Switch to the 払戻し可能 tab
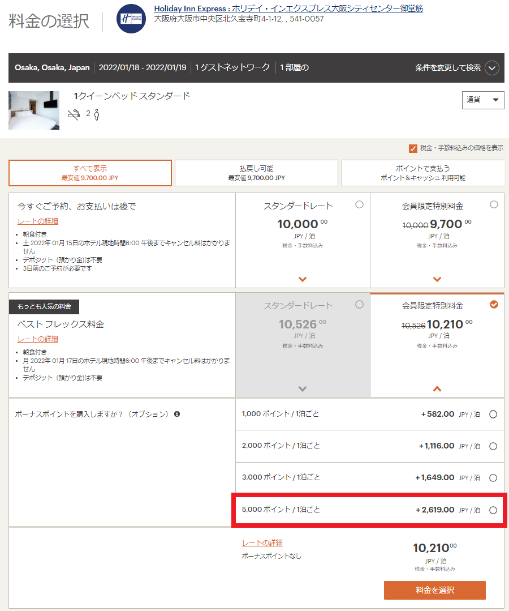 pos(256,173)
